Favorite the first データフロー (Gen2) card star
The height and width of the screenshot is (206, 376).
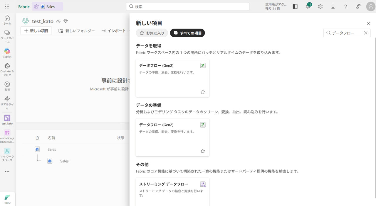(203, 92)
